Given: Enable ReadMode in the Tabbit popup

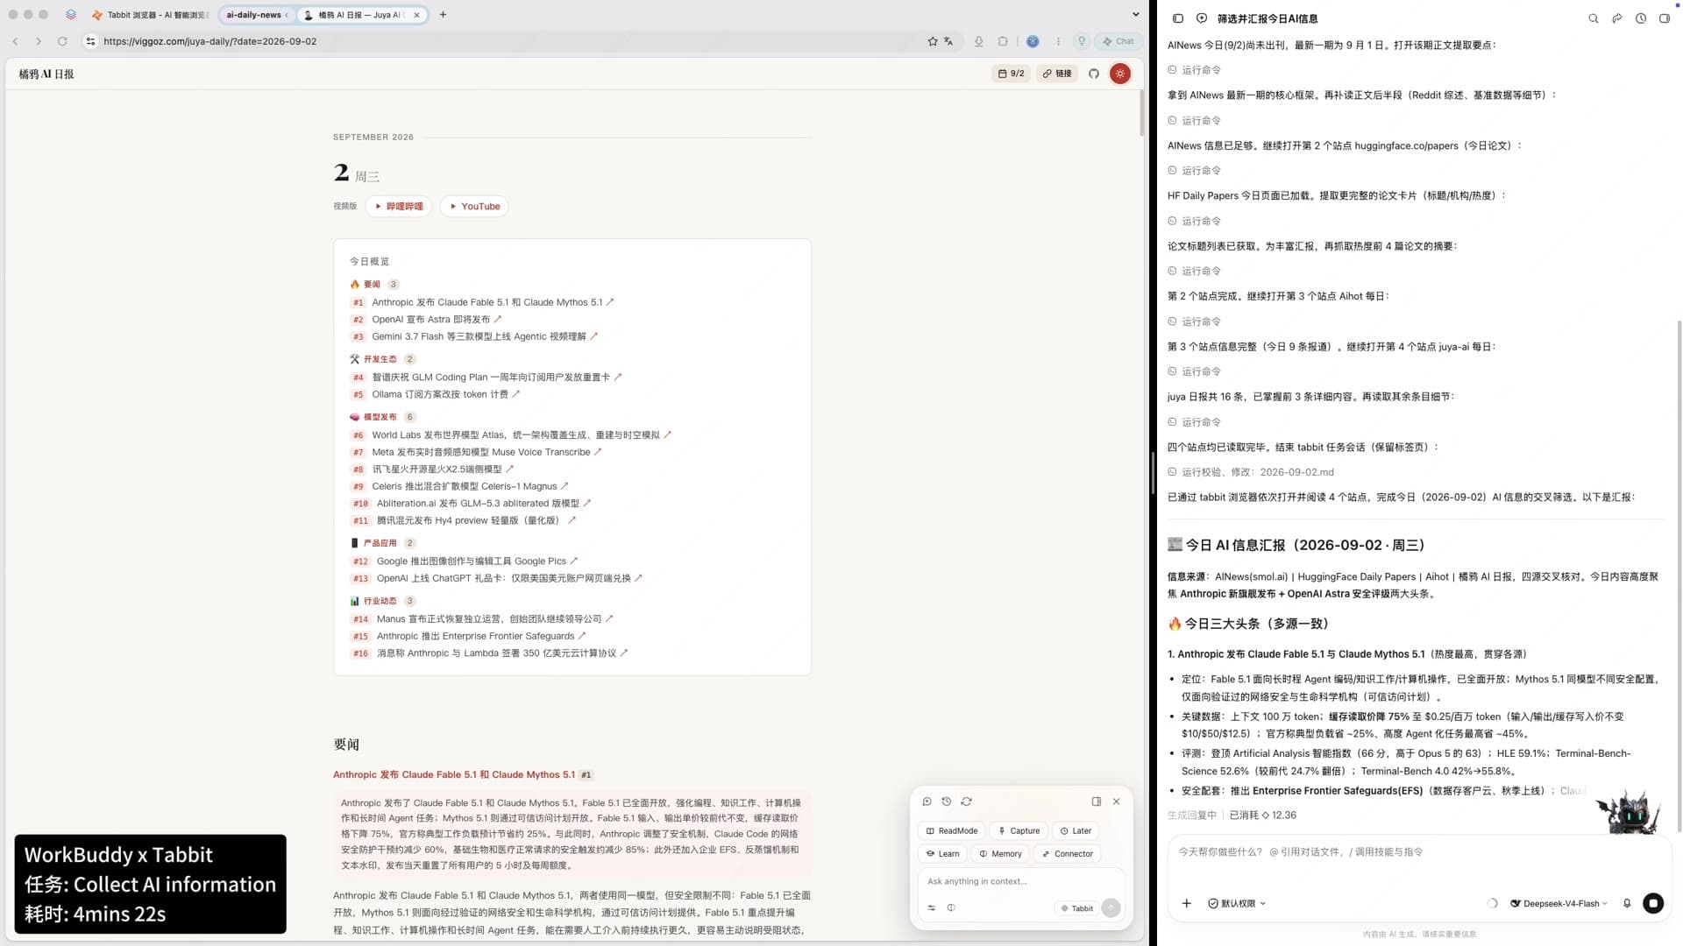Looking at the screenshot, I should pos(952,831).
